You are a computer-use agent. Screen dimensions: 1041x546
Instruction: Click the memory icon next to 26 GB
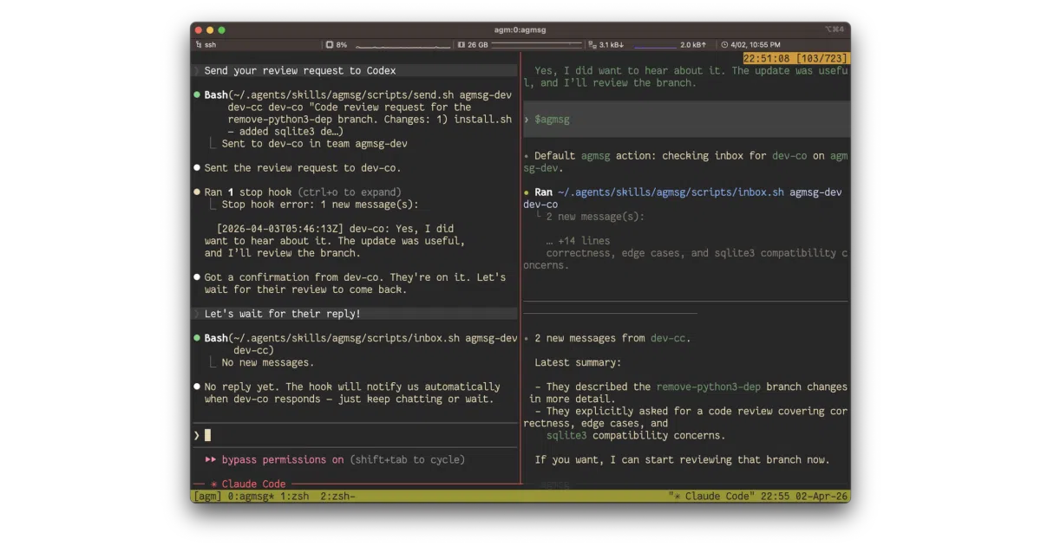coord(462,44)
